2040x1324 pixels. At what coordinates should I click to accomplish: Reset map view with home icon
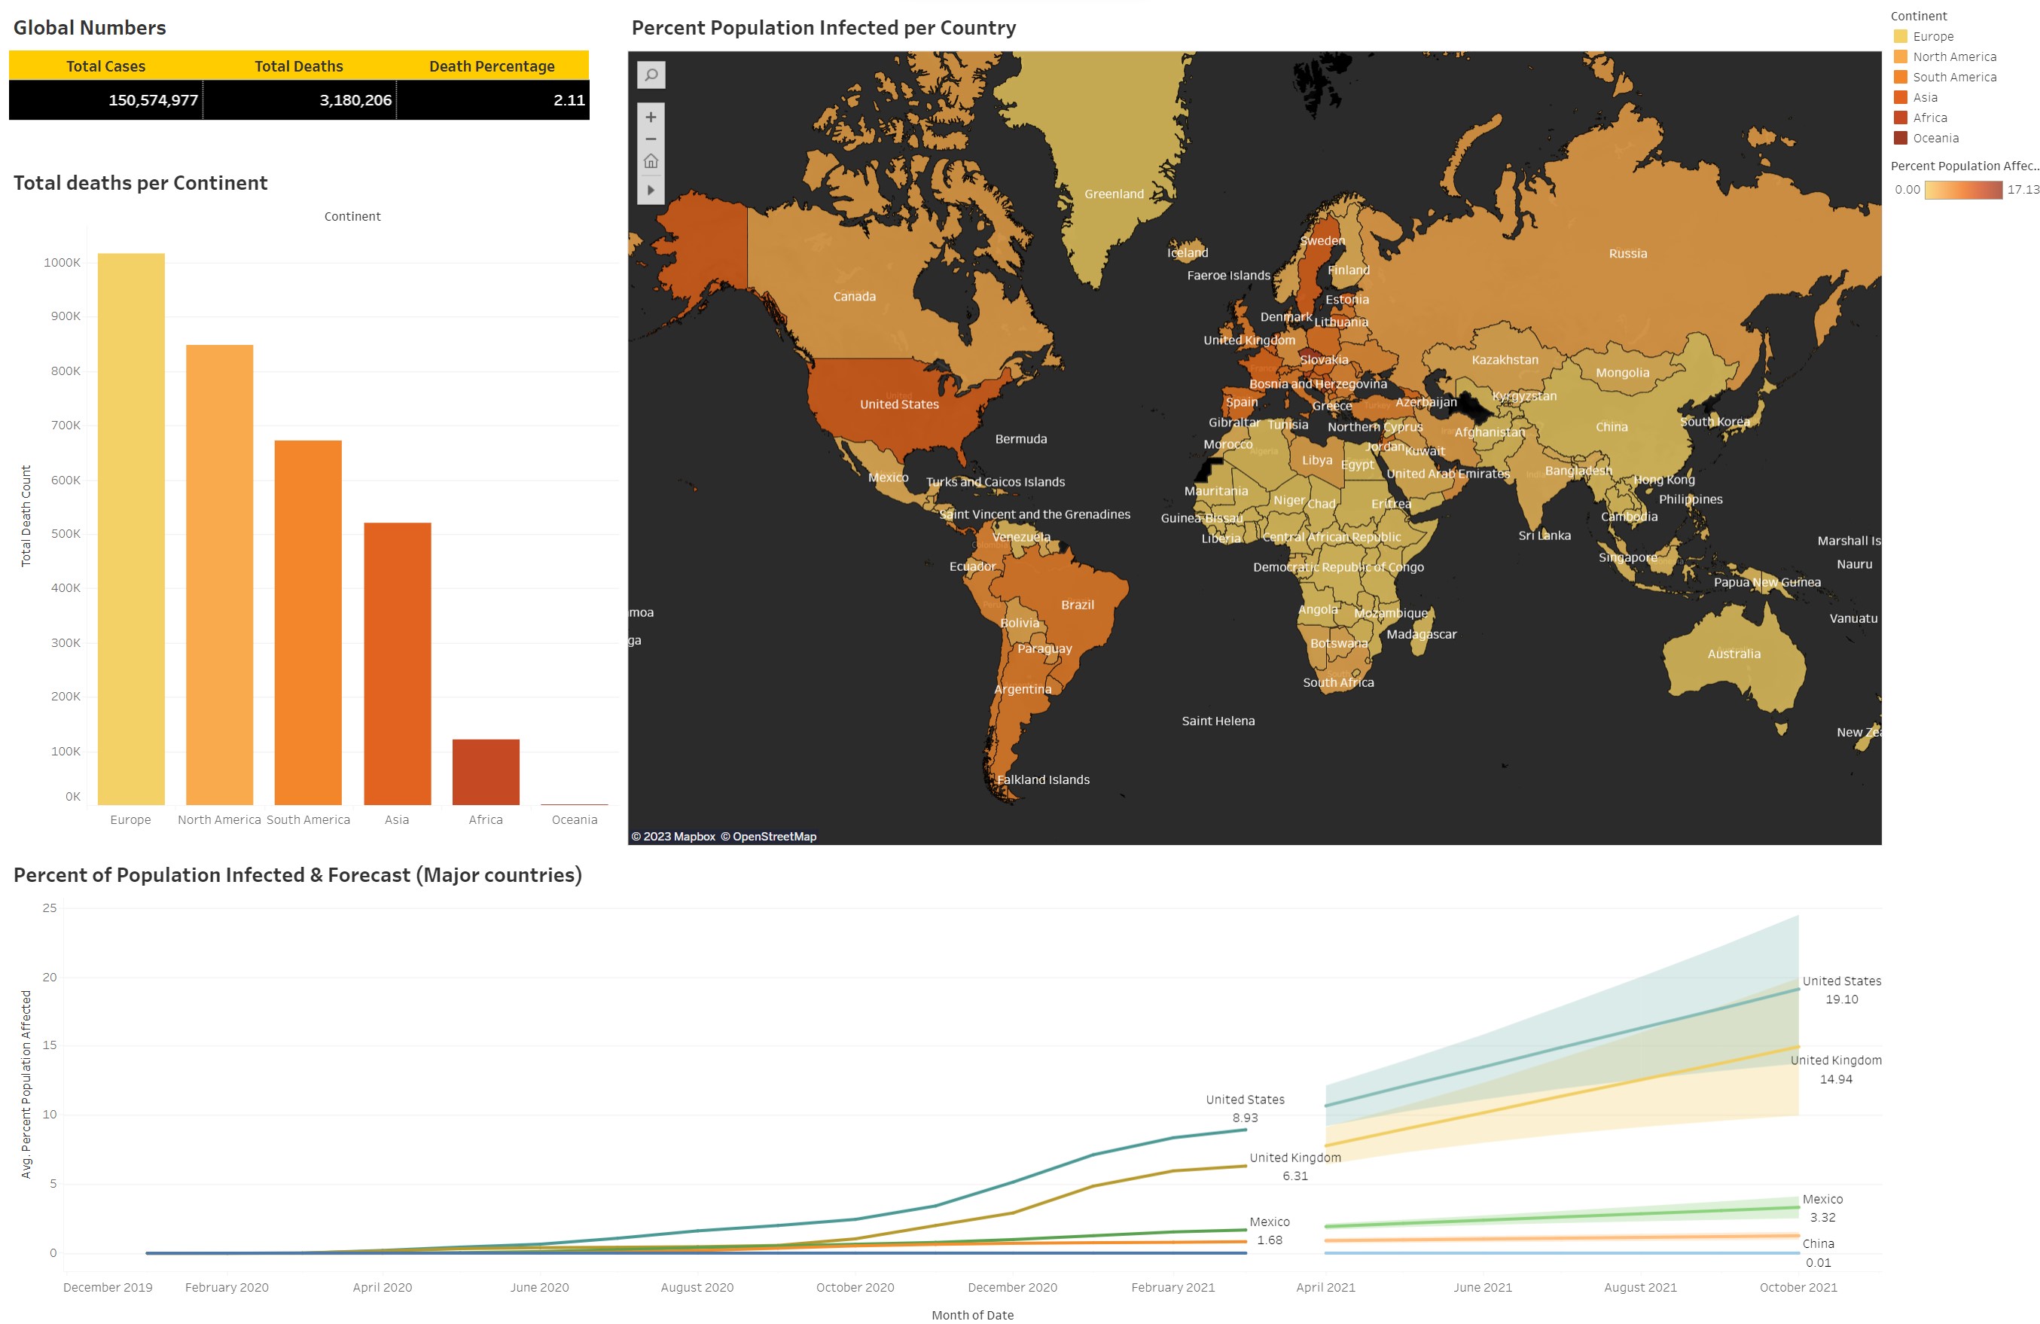click(x=651, y=161)
